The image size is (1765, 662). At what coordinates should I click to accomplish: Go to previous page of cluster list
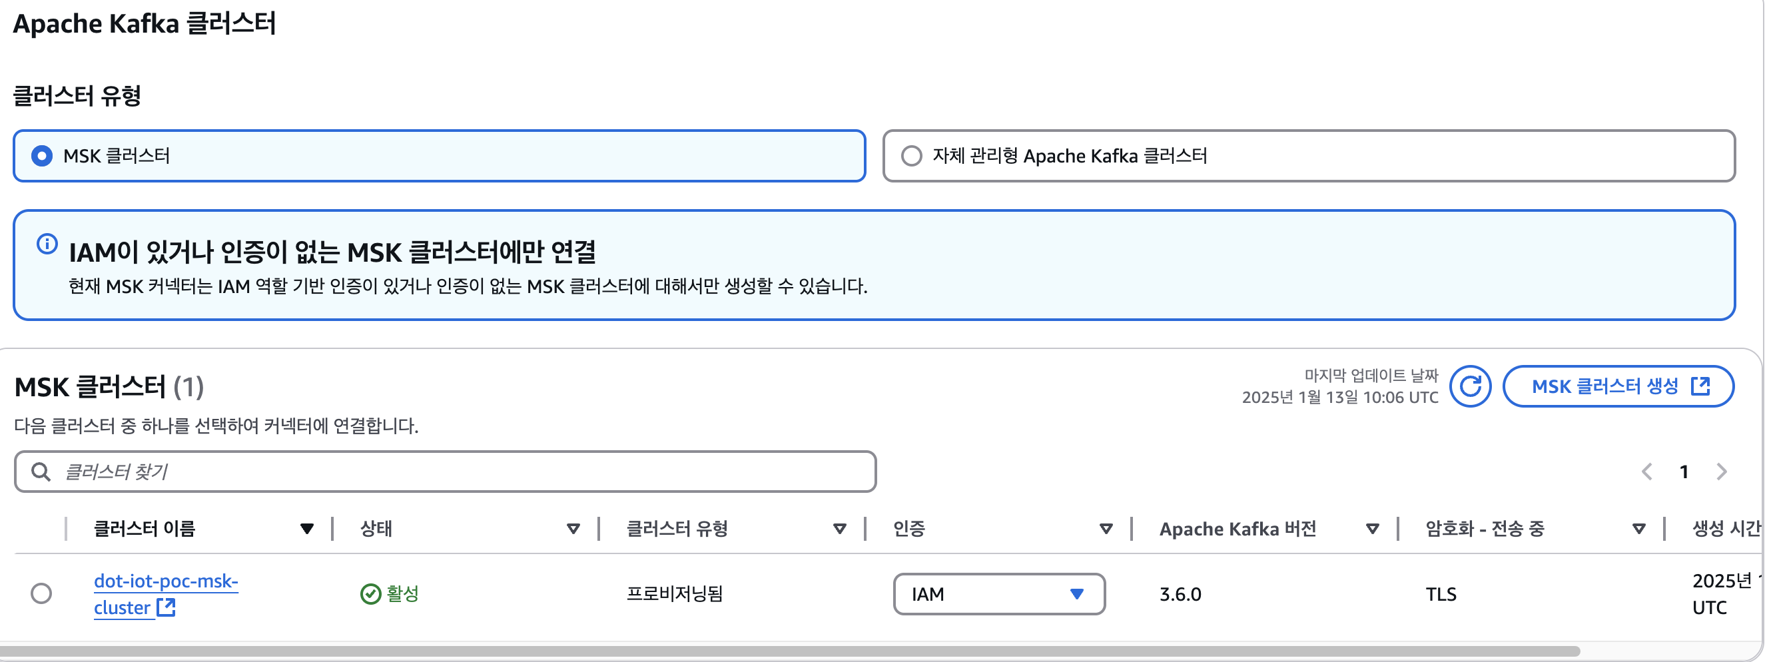click(1647, 472)
